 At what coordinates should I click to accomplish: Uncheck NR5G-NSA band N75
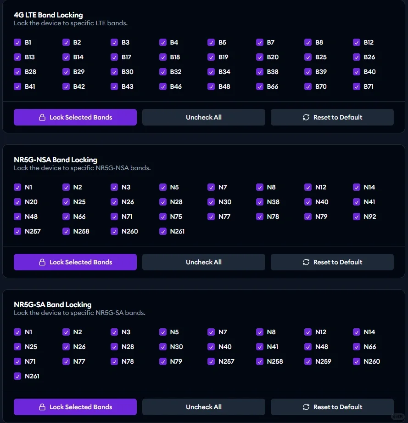click(x=163, y=217)
